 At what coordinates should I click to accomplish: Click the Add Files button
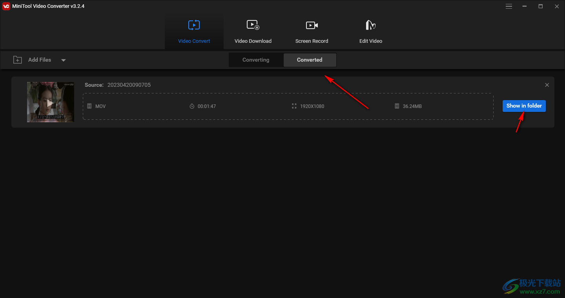33,60
